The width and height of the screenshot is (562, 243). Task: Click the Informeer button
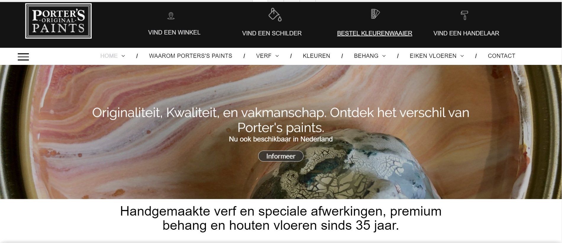pos(281,156)
